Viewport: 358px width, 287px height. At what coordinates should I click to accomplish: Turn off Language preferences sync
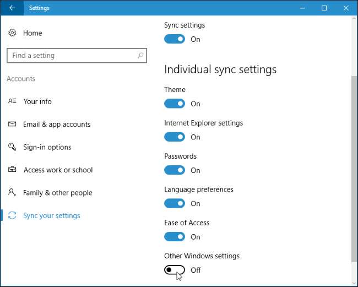tap(175, 203)
